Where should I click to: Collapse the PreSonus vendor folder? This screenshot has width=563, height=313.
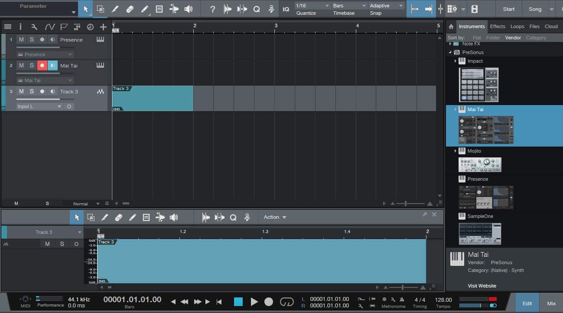click(450, 52)
